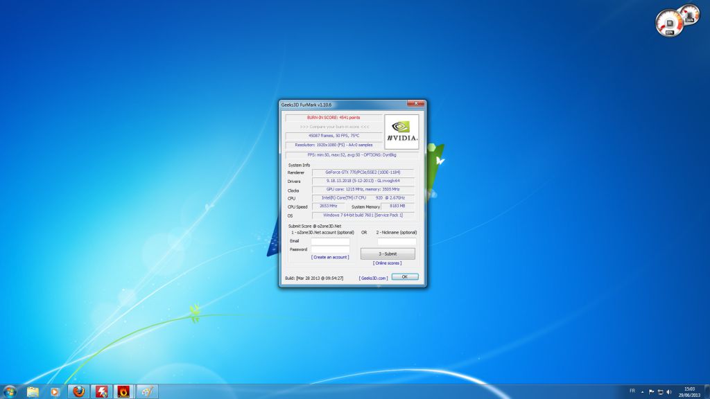710x399 pixels.
Task: Launch Windows Media Player from the taskbar
Action: point(55,391)
